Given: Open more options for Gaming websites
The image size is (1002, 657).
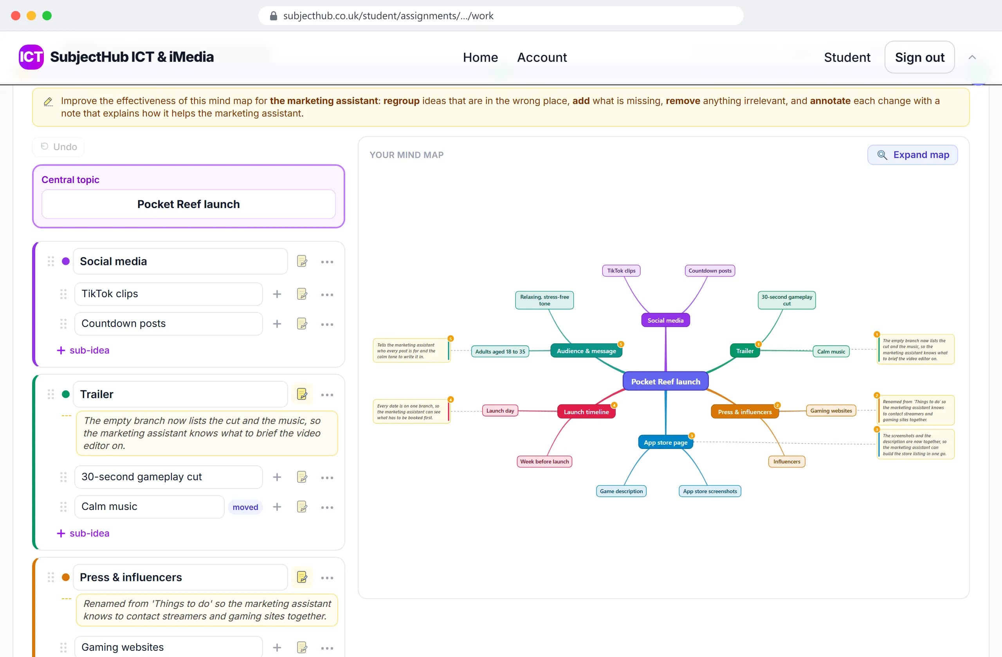Looking at the screenshot, I should coord(327,648).
